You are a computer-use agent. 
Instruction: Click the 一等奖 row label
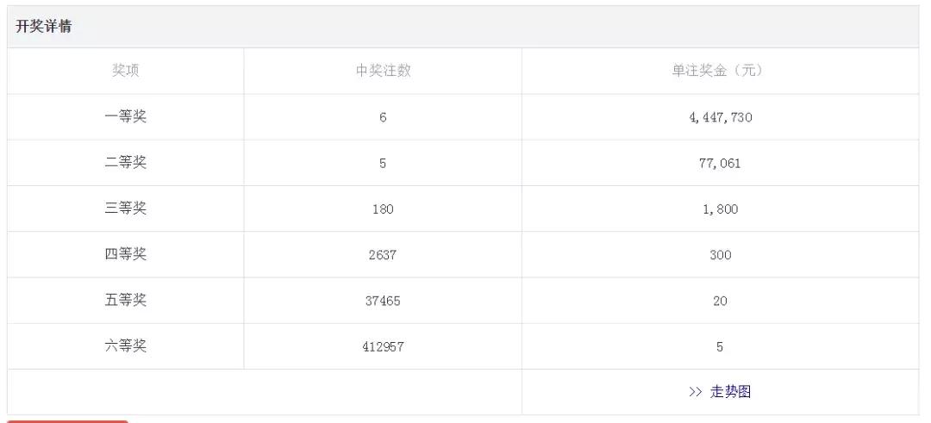point(126,116)
